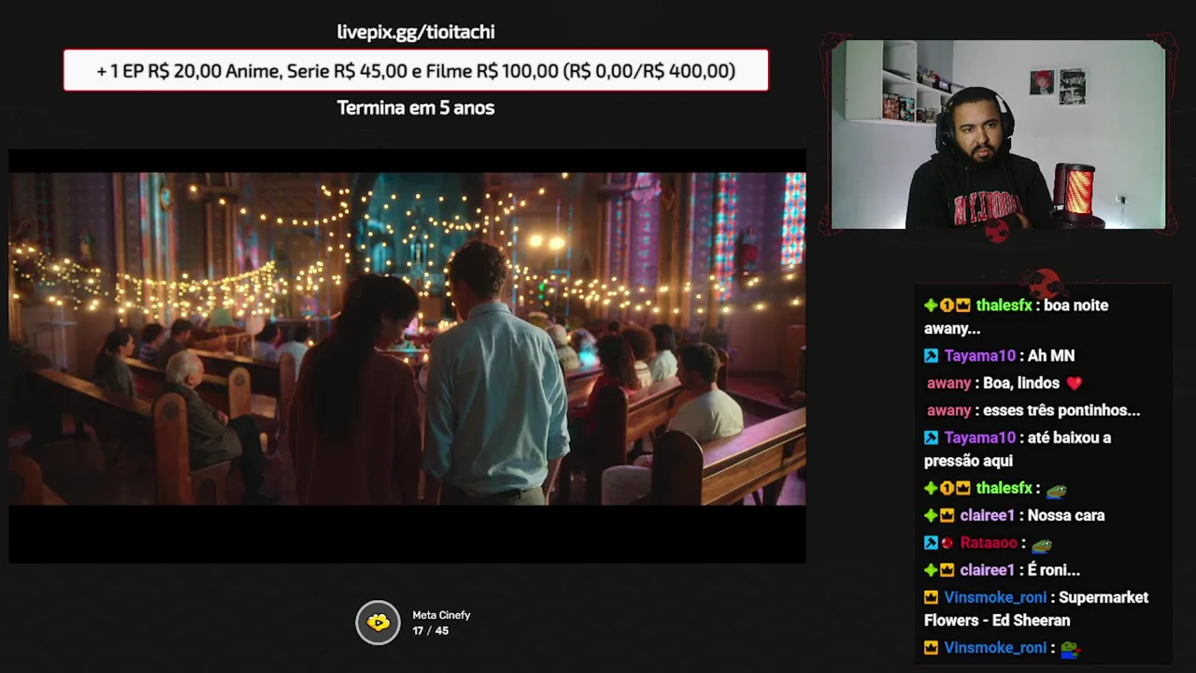1196x673 pixels.
Task: Click the 'Supermarket Flowers - Ed Sheeran' chat text
Action: point(1036,609)
